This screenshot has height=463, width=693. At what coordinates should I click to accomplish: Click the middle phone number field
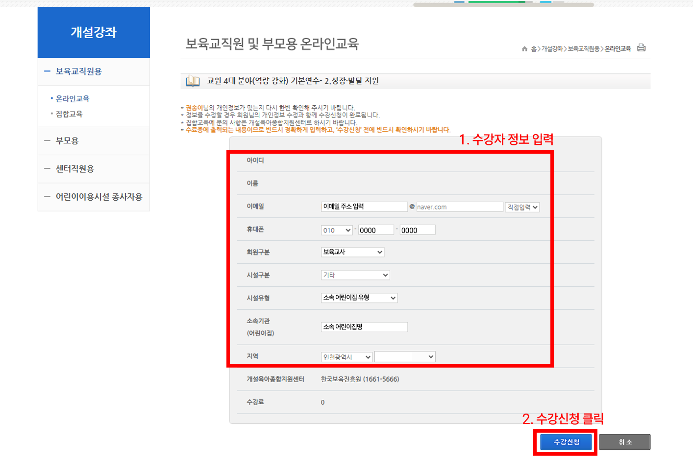pyautogui.click(x=376, y=230)
